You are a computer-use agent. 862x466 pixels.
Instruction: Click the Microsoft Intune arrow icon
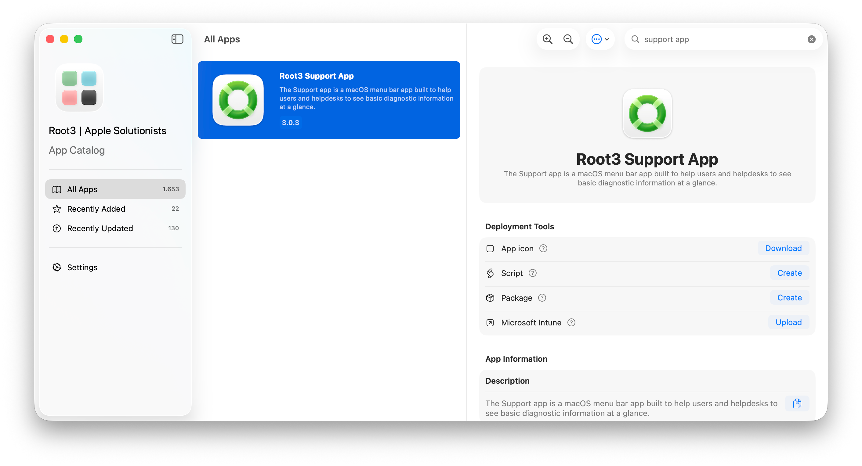pos(490,323)
